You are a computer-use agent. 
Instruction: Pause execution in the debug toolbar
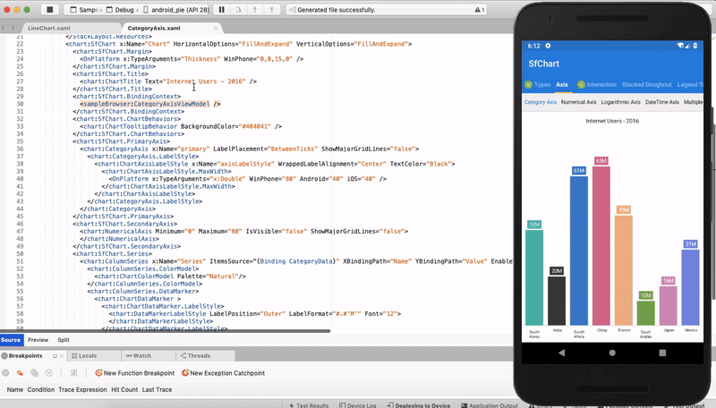tap(222, 9)
